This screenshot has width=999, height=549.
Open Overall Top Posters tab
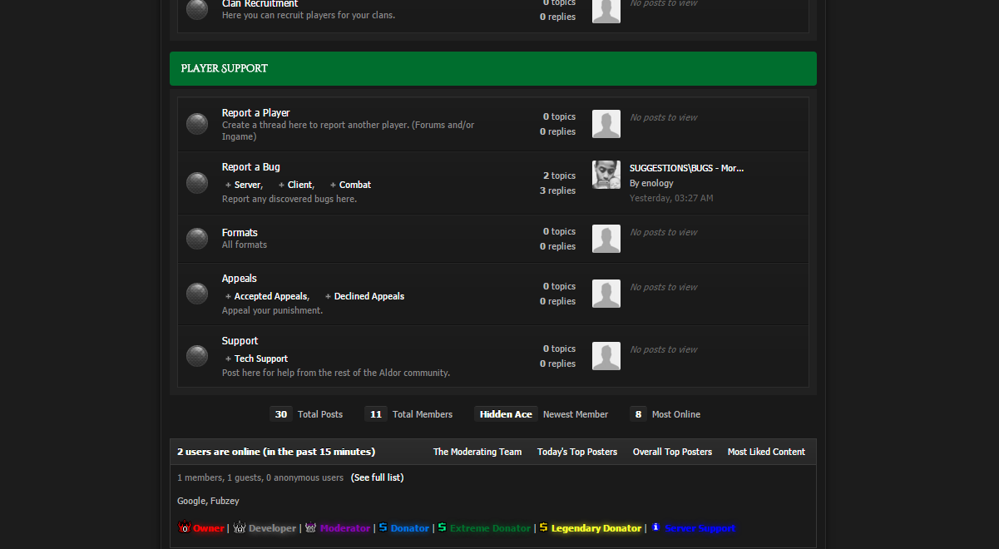(x=672, y=452)
